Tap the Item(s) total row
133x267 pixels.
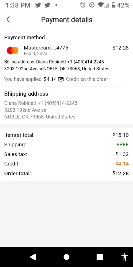point(66,135)
